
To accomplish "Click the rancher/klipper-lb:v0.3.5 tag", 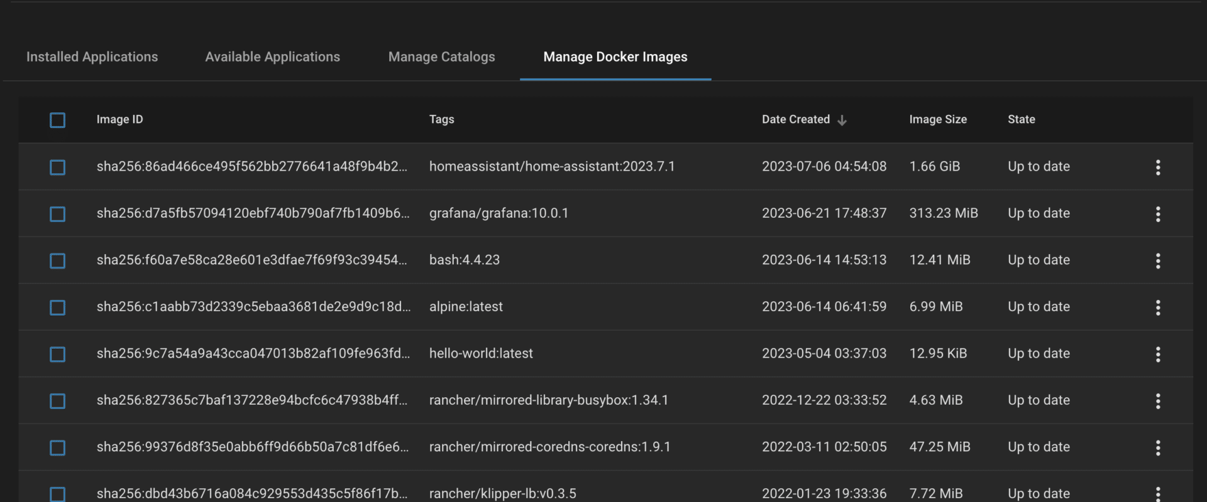I will tap(502, 493).
